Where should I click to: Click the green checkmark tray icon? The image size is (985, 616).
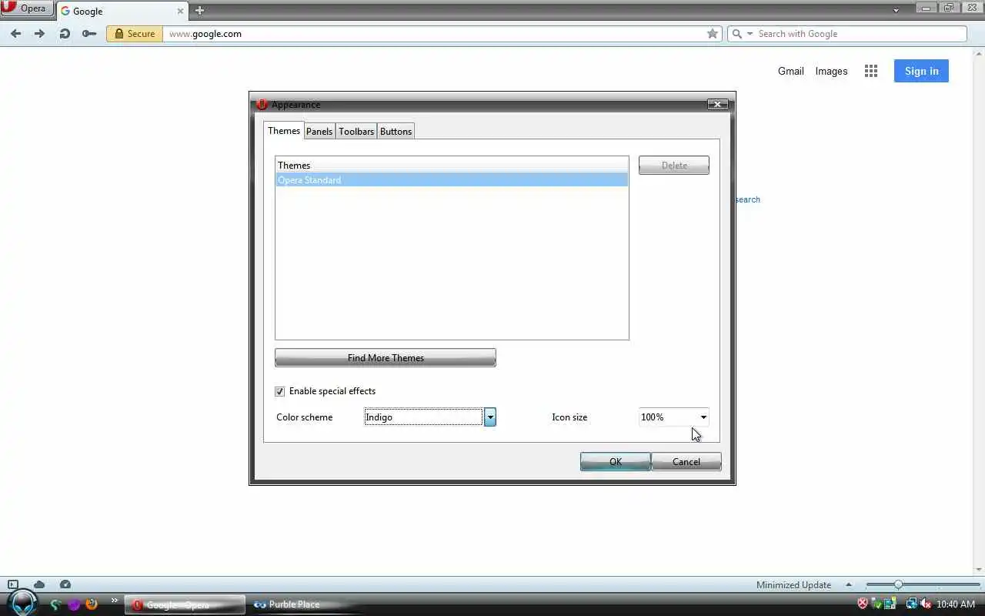876,604
